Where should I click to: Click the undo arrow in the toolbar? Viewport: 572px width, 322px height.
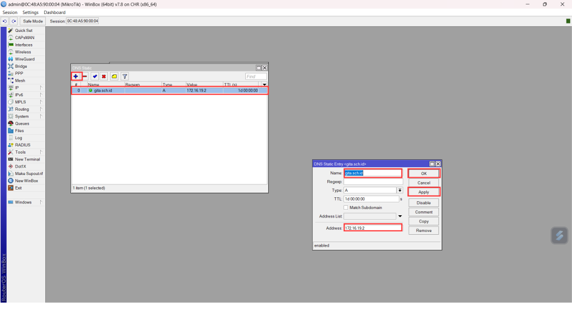[x=5, y=21]
